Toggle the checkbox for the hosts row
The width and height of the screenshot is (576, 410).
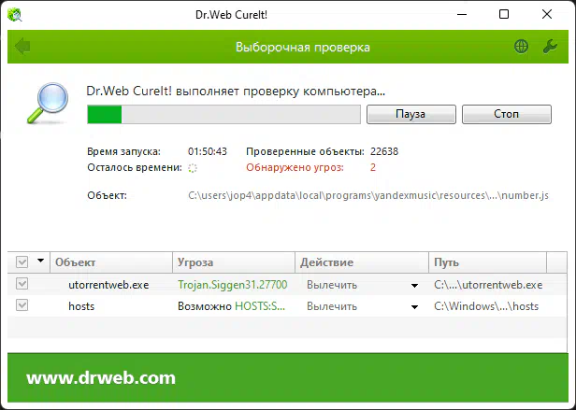coord(22,305)
